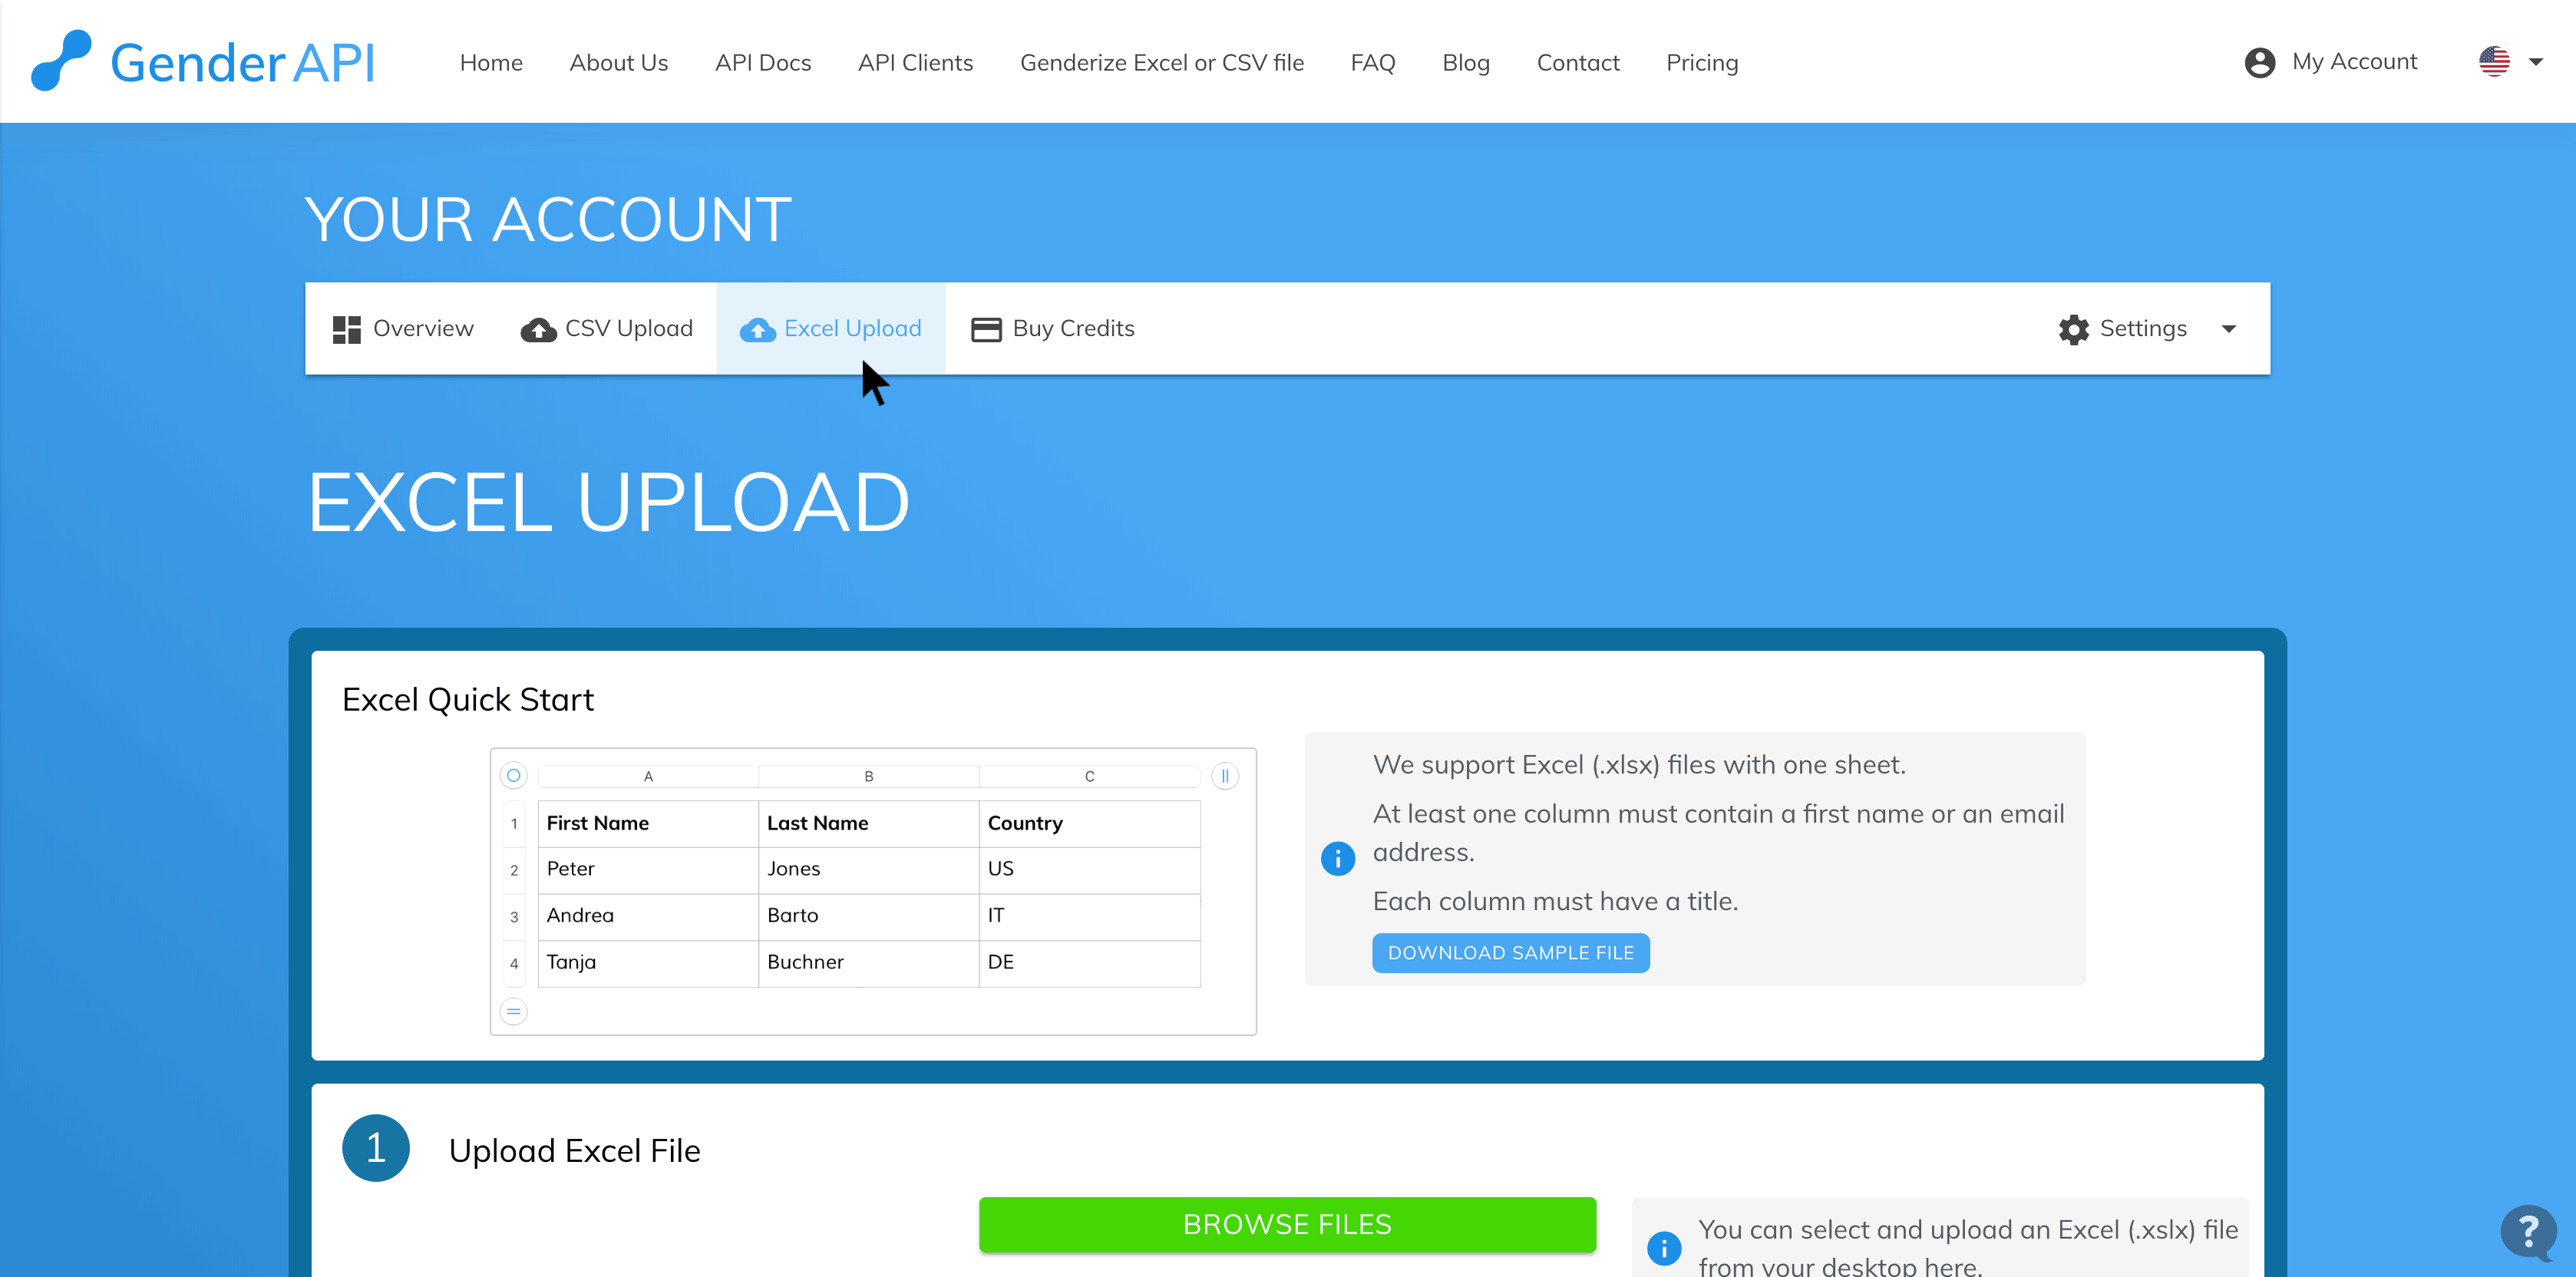Open API Clients nav item
Image resolution: width=2576 pixels, height=1277 pixels.
point(915,62)
